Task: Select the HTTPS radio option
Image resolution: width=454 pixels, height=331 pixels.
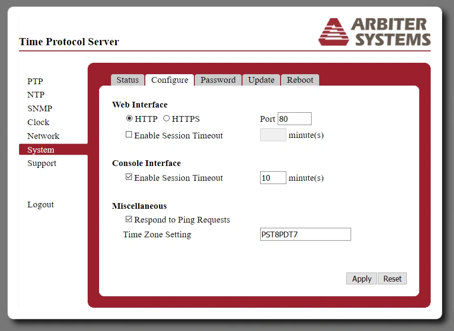Action: point(166,118)
